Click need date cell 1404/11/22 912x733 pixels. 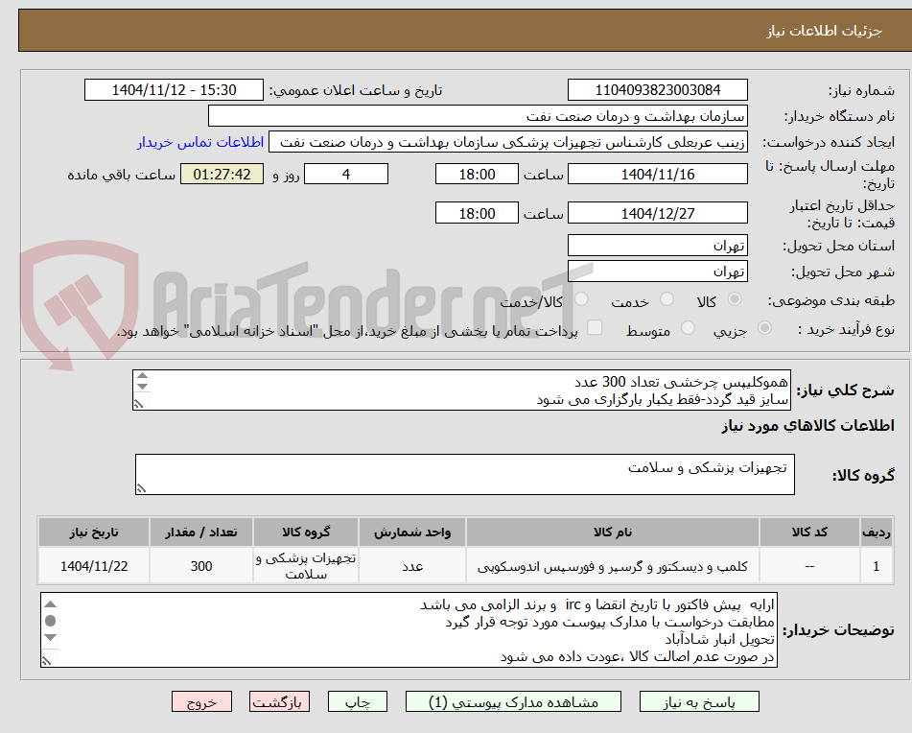coord(94,565)
